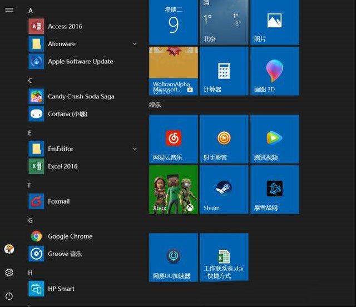Click the letter G section header
The image size is (356, 307).
tap(31, 220)
